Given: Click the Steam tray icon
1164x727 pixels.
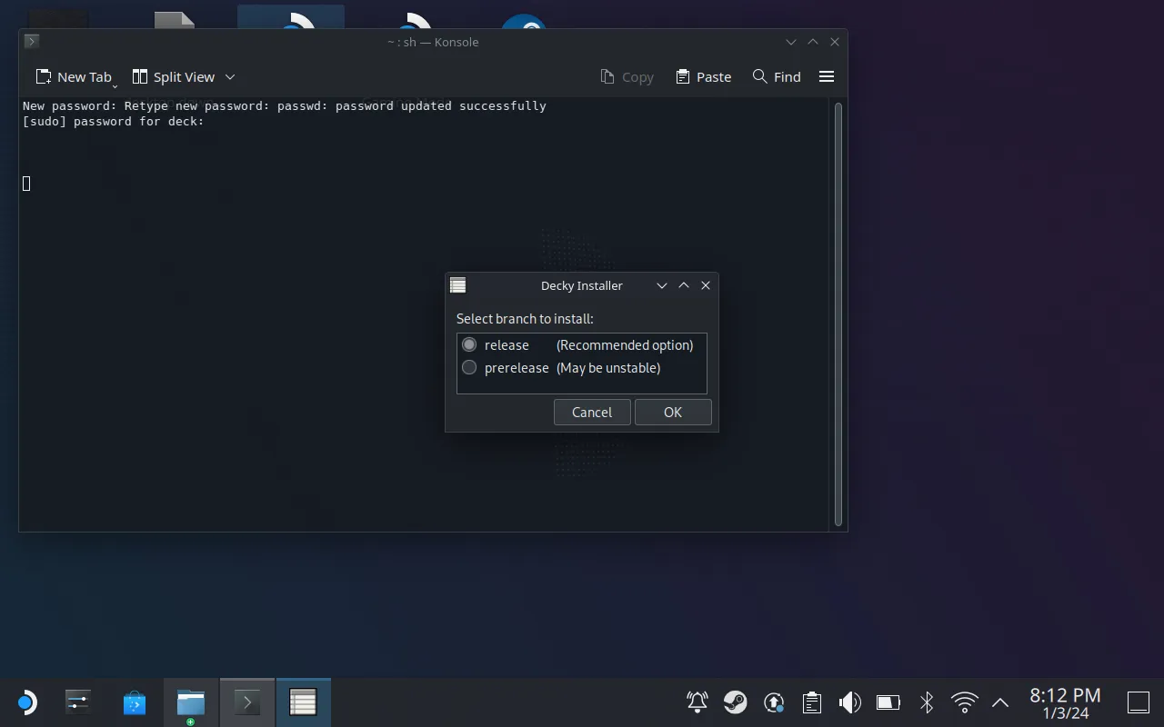Looking at the screenshot, I should (736, 702).
